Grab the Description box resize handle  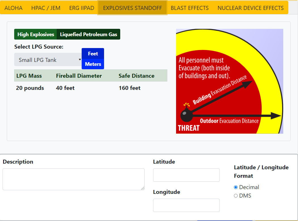point(143,188)
